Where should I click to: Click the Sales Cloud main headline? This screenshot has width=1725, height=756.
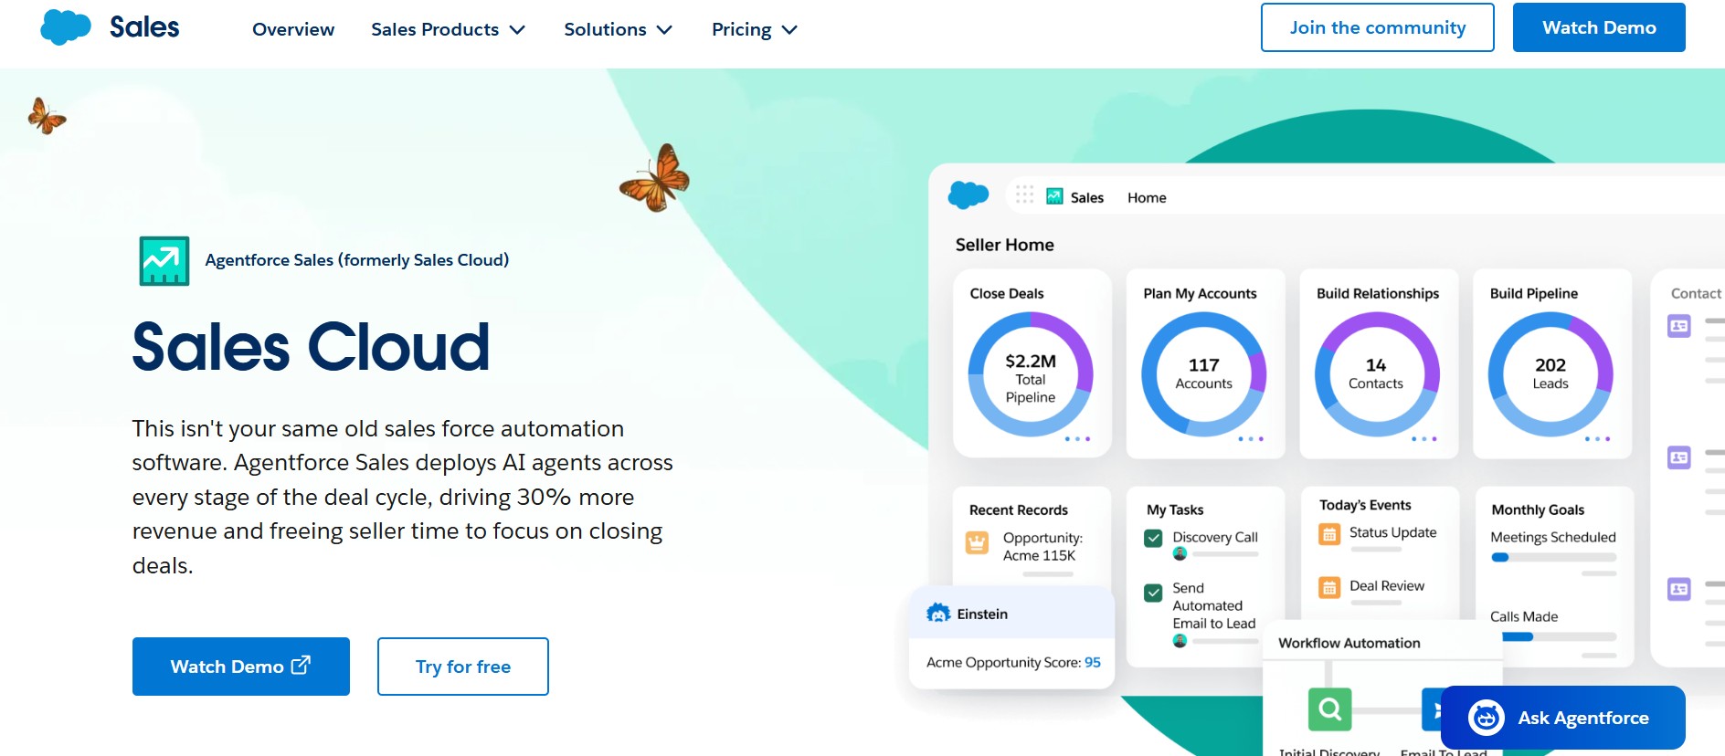coord(311,347)
